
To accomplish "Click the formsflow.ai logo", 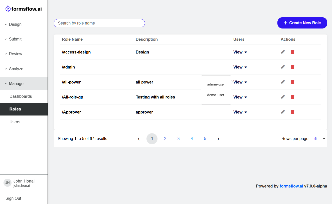I will pos(24,9).
